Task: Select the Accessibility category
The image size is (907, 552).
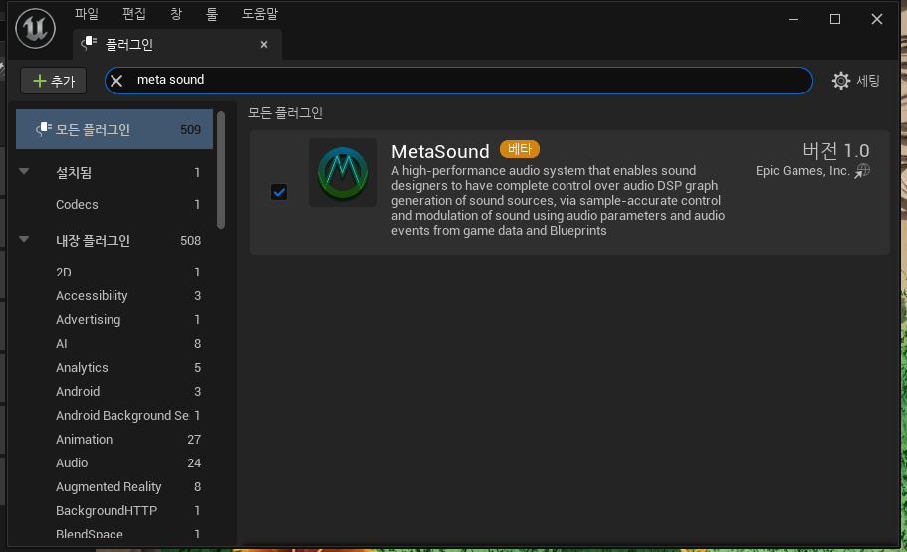Action: point(114,296)
